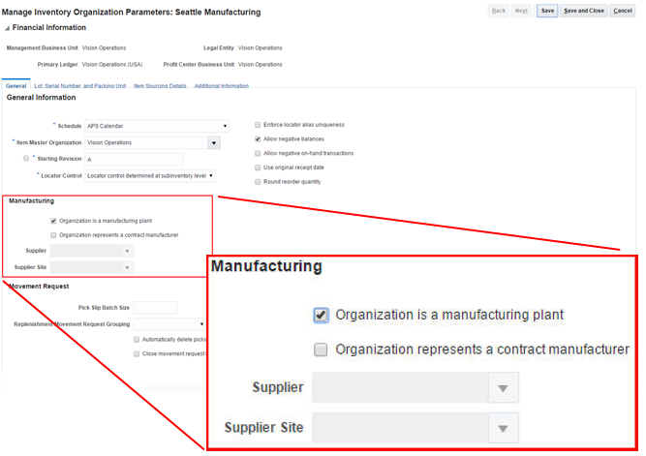Screen dimensions: 646x456
Task: Select the radio button beside Starting Revision
Action: point(26,158)
